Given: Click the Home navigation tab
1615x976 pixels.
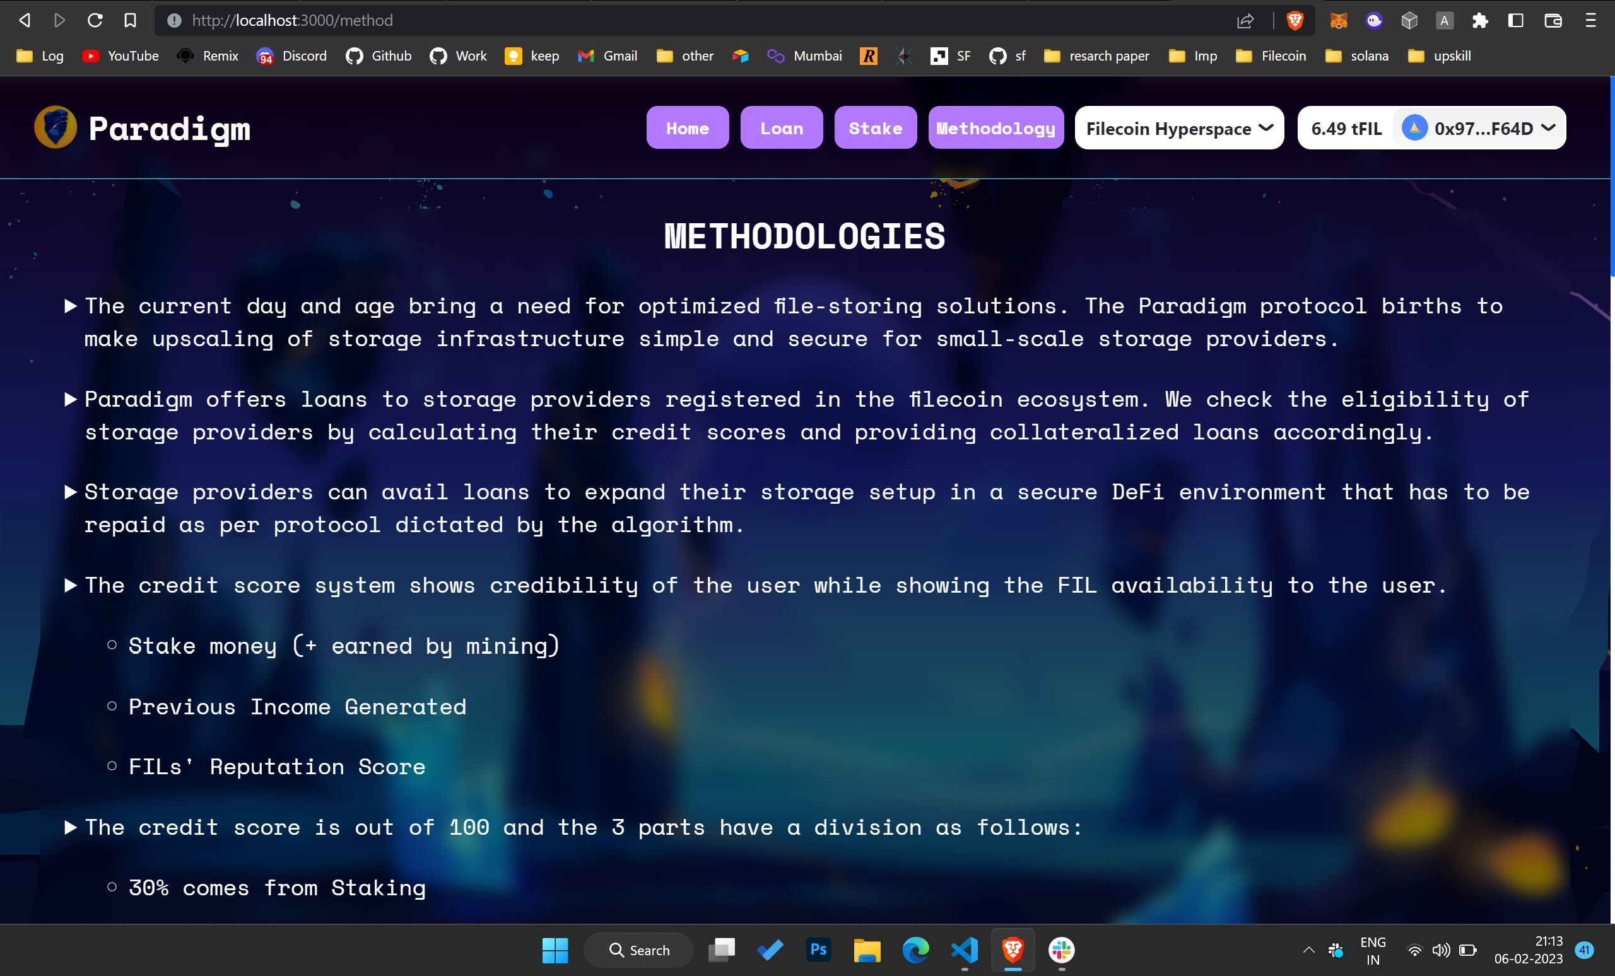Looking at the screenshot, I should tap(688, 127).
